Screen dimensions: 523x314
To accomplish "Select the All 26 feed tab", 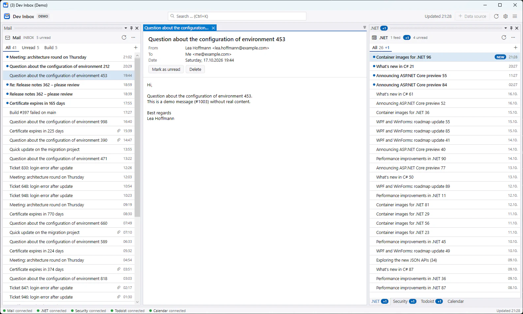I will click(381, 47).
